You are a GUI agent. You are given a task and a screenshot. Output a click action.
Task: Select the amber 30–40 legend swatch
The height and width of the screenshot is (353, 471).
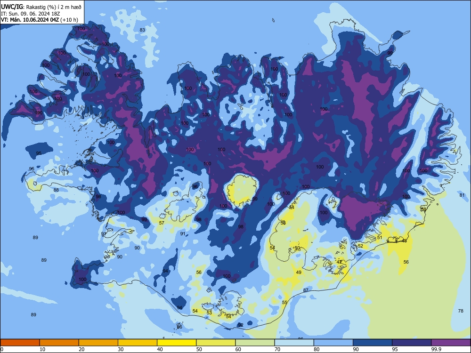tap(138, 343)
